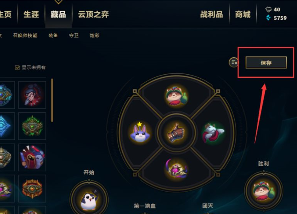This screenshot has height=214, width=297.
Task: Click the Teemo emote under 胜利
Action: click(264, 190)
